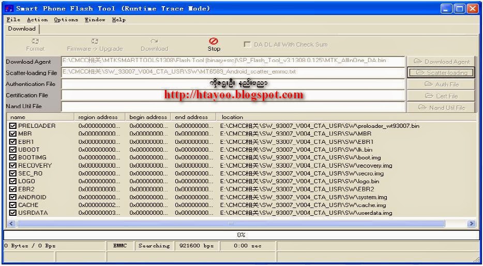Viewport: 483px width, 266px height.
Task: Click the name column header
Action: tap(40, 117)
